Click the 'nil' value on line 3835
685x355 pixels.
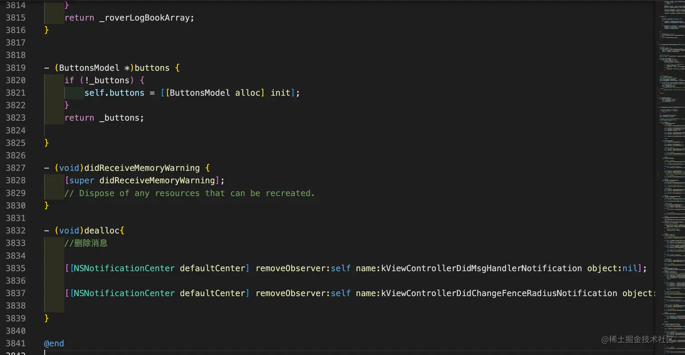(630, 268)
